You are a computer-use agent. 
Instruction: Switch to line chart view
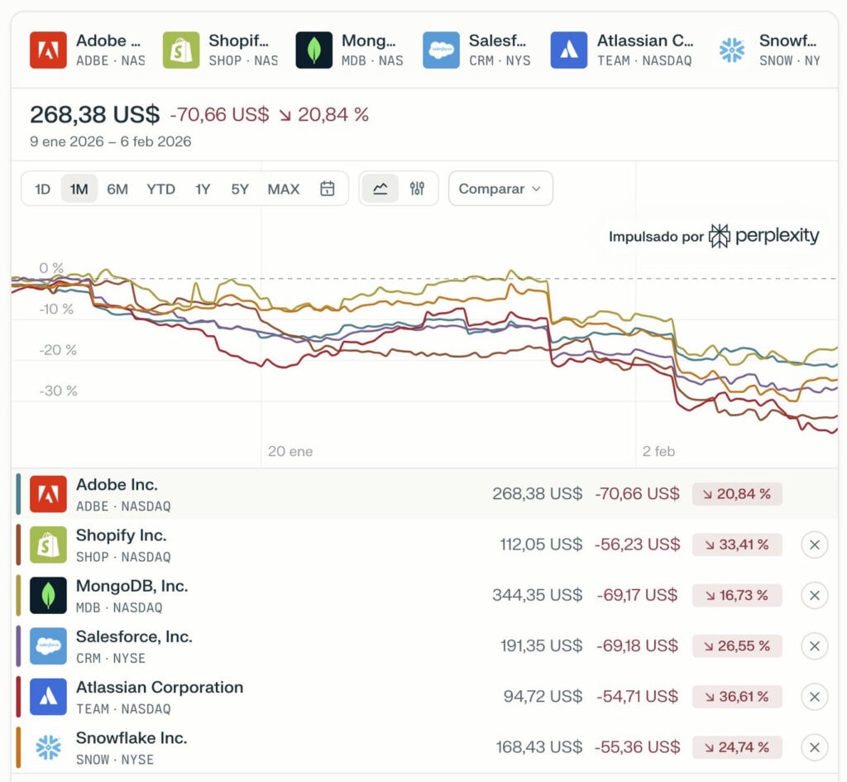coord(380,189)
